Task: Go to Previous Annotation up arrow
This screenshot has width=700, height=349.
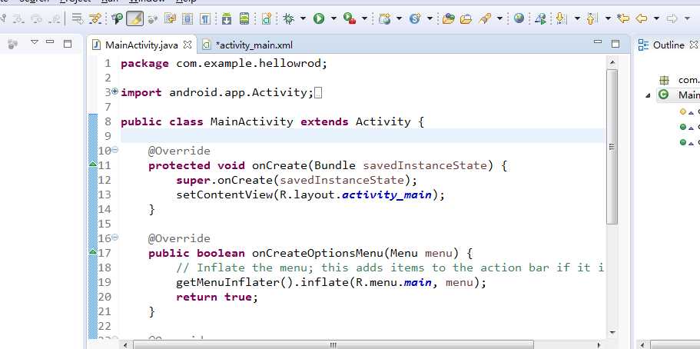Action: pos(592,18)
